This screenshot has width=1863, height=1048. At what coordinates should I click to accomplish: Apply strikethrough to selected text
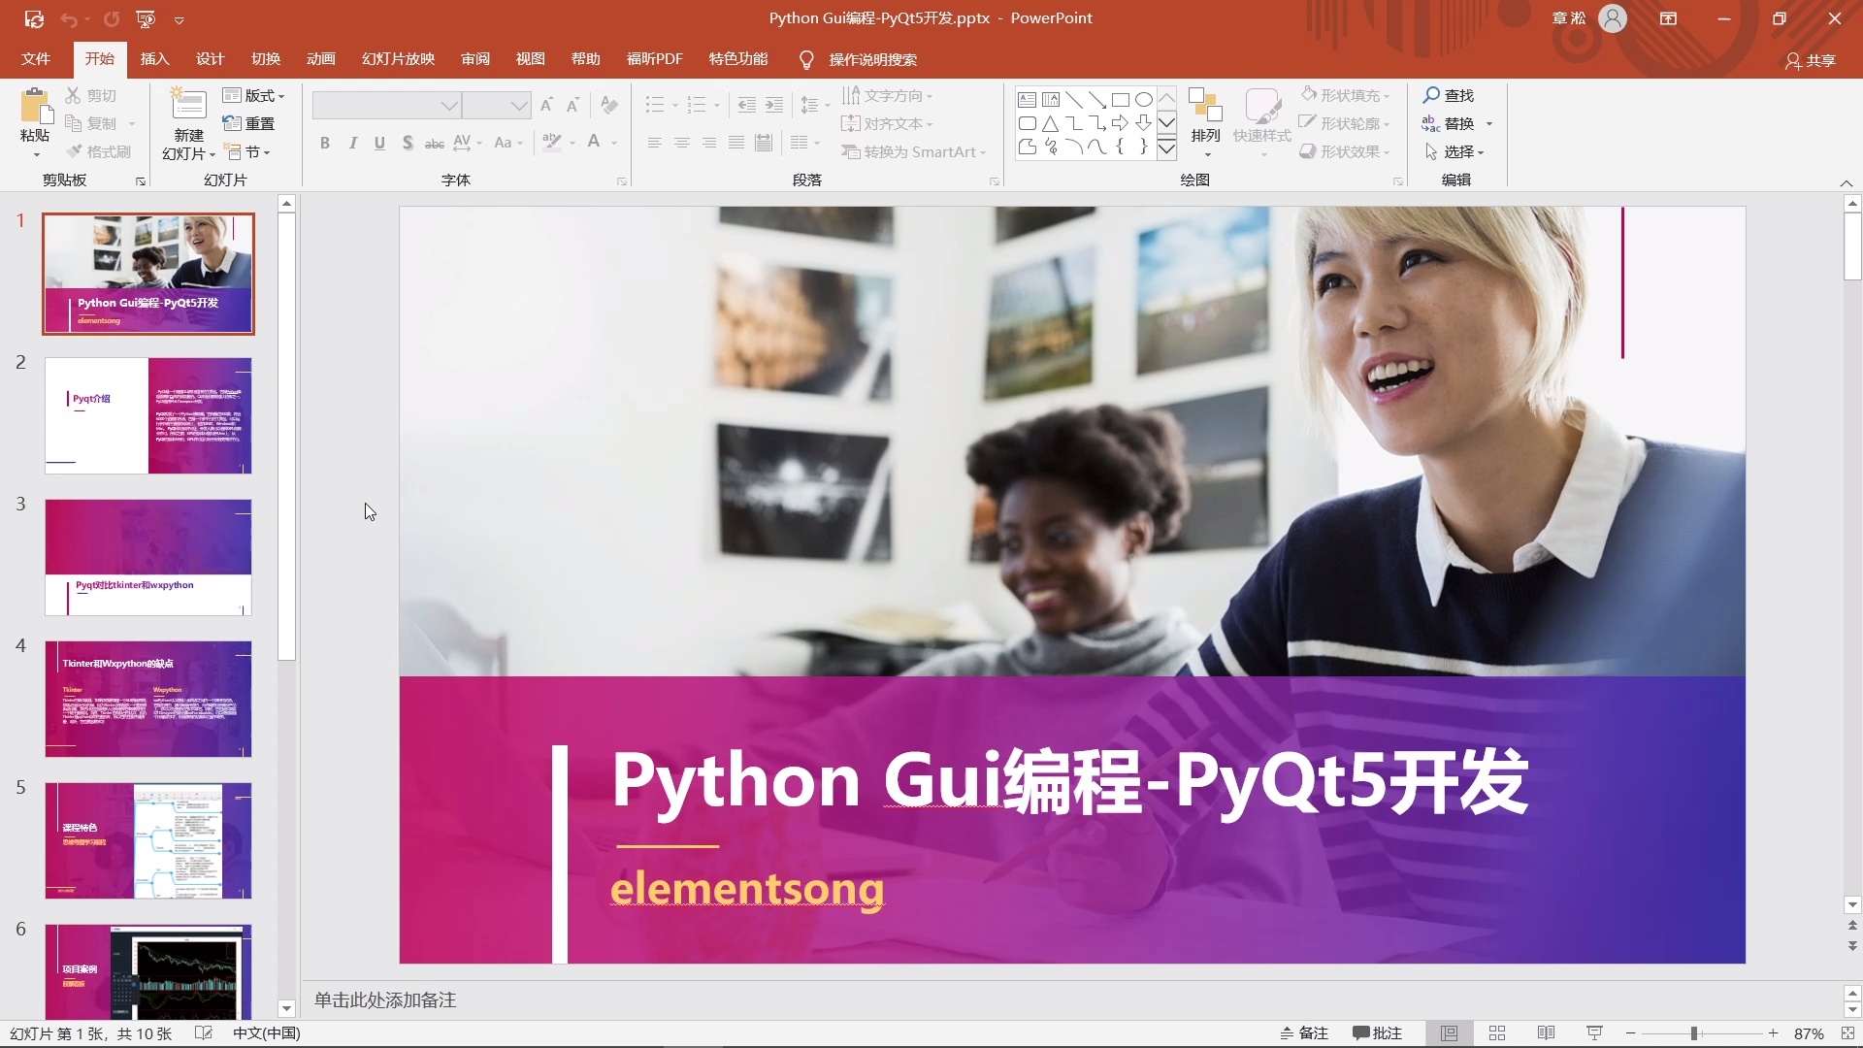(x=434, y=143)
